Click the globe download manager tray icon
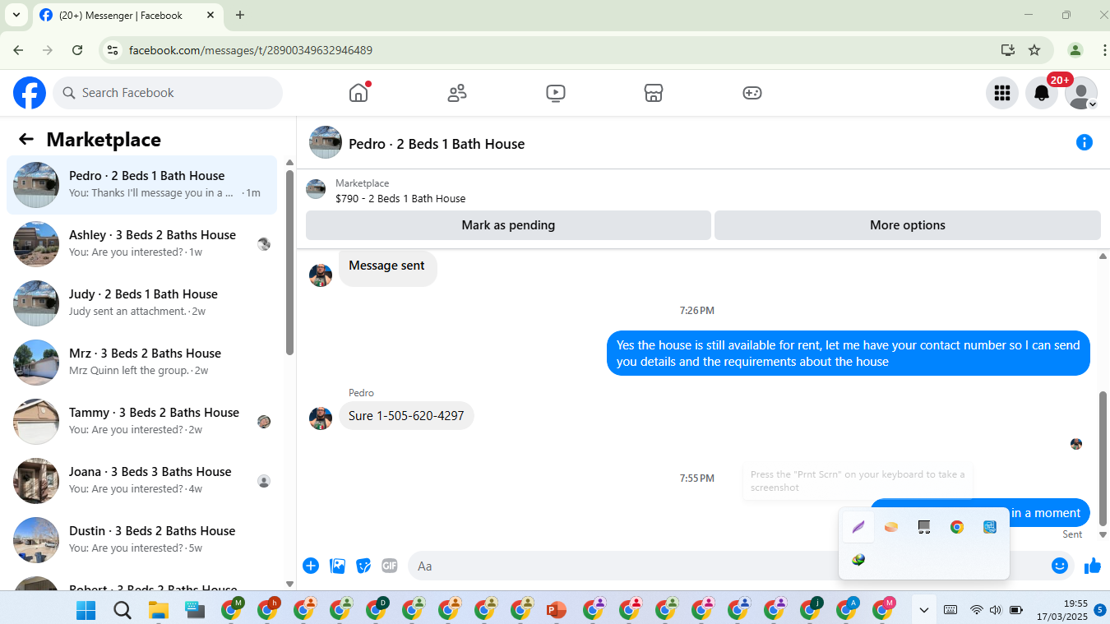Viewport: 1110px width, 624px height. pyautogui.click(x=858, y=560)
